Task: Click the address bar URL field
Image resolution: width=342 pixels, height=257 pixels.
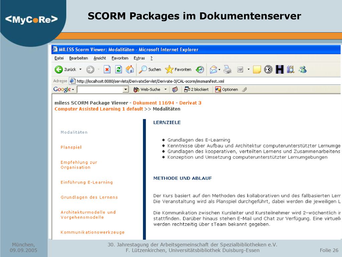Action: pos(205,81)
